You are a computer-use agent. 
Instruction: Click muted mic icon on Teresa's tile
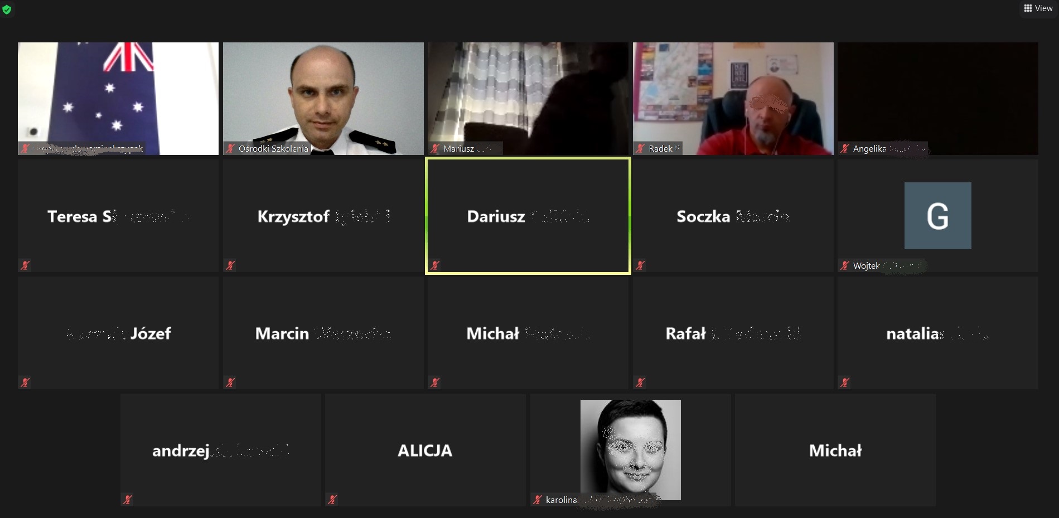(25, 265)
